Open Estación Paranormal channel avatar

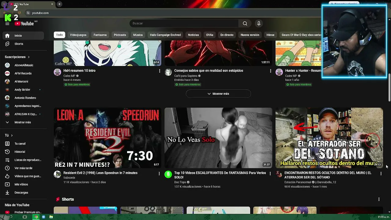(x=279, y=174)
